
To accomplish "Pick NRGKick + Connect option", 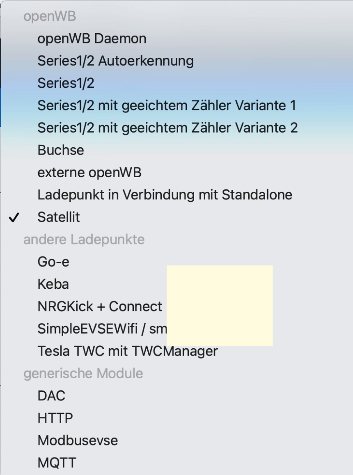I will tap(100, 306).
